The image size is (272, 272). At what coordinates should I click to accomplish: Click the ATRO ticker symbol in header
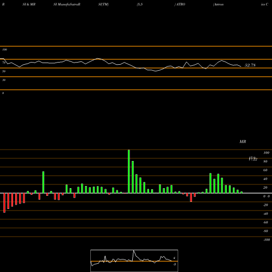pos(181,4)
